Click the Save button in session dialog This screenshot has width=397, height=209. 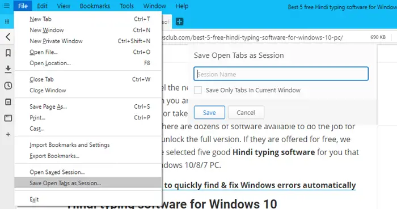click(209, 113)
